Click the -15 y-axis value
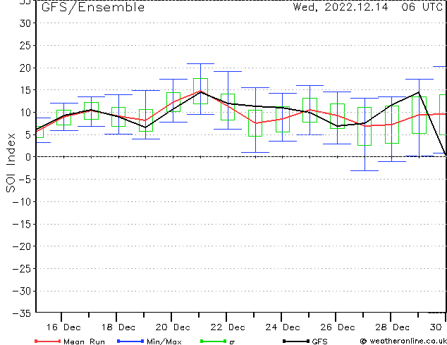 click(x=22, y=225)
